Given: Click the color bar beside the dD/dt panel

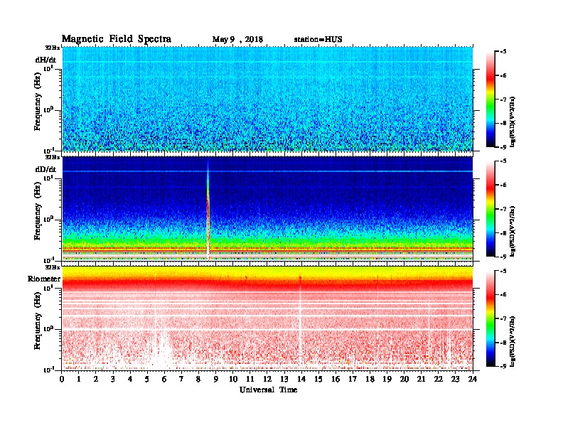Looking at the screenshot, I should pyautogui.click(x=490, y=208).
